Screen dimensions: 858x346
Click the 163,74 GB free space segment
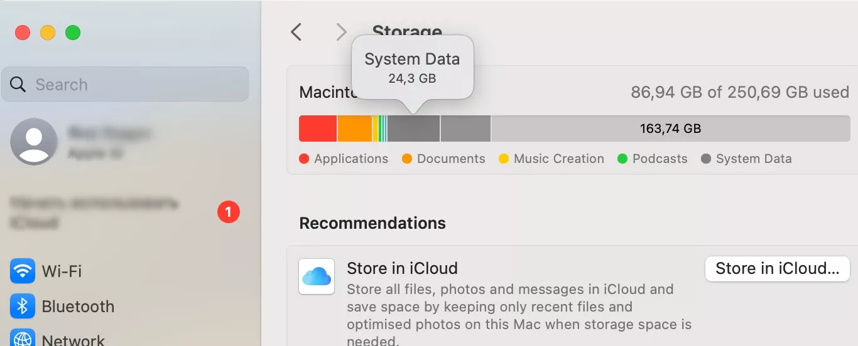(670, 128)
